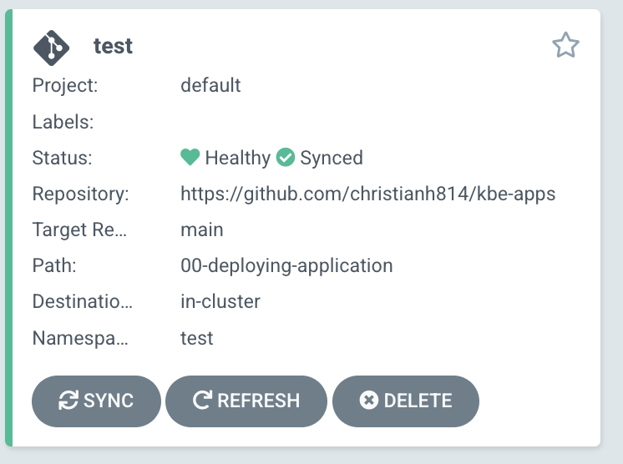Click the delete X circle icon
Image resolution: width=623 pixels, height=464 pixels.
tap(369, 401)
